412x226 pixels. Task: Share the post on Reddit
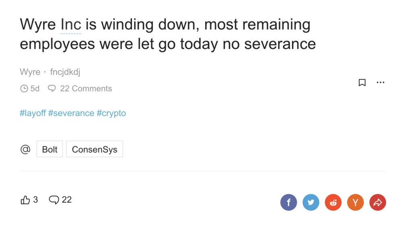coord(333,202)
